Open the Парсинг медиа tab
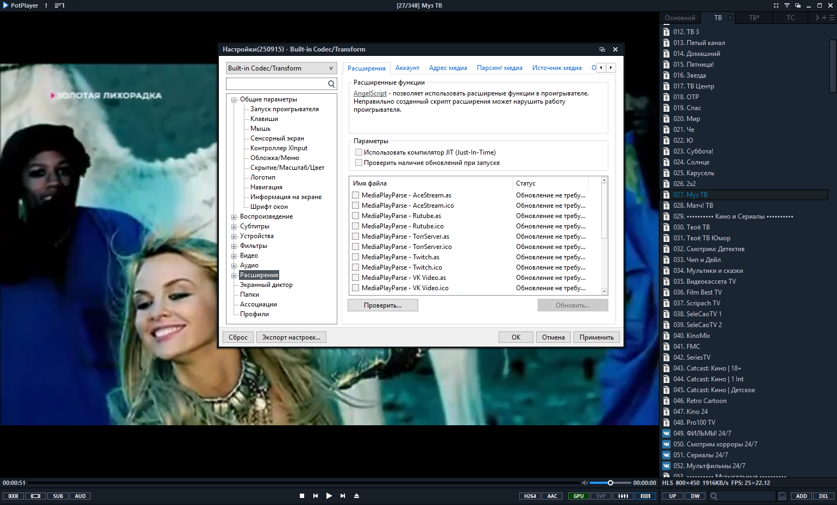This screenshot has height=505, width=837. click(499, 68)
